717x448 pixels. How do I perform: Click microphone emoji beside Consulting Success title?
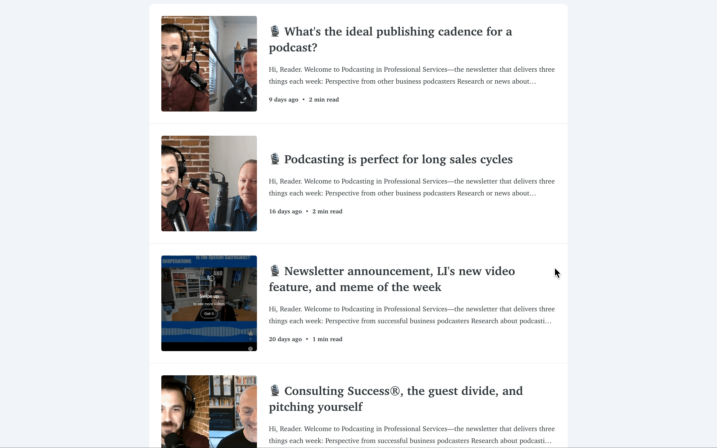275,391
